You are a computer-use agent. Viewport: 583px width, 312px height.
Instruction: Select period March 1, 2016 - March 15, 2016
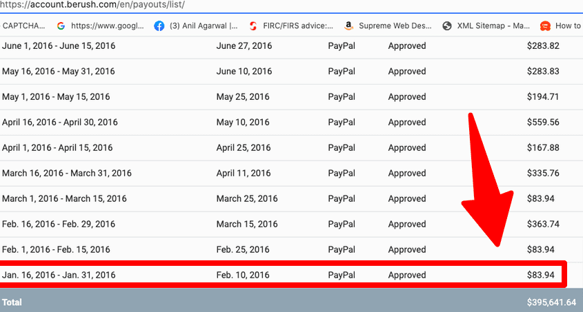[x=64, y=198]
